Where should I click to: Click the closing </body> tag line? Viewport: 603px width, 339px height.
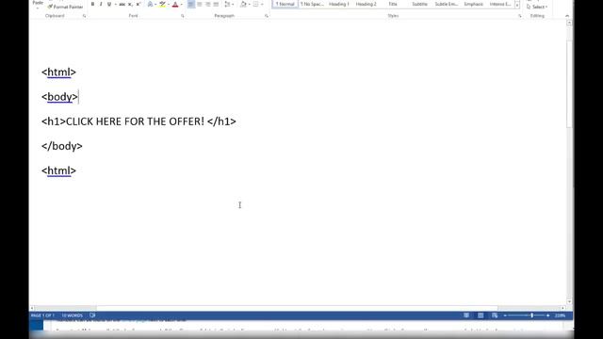(62, 146)
